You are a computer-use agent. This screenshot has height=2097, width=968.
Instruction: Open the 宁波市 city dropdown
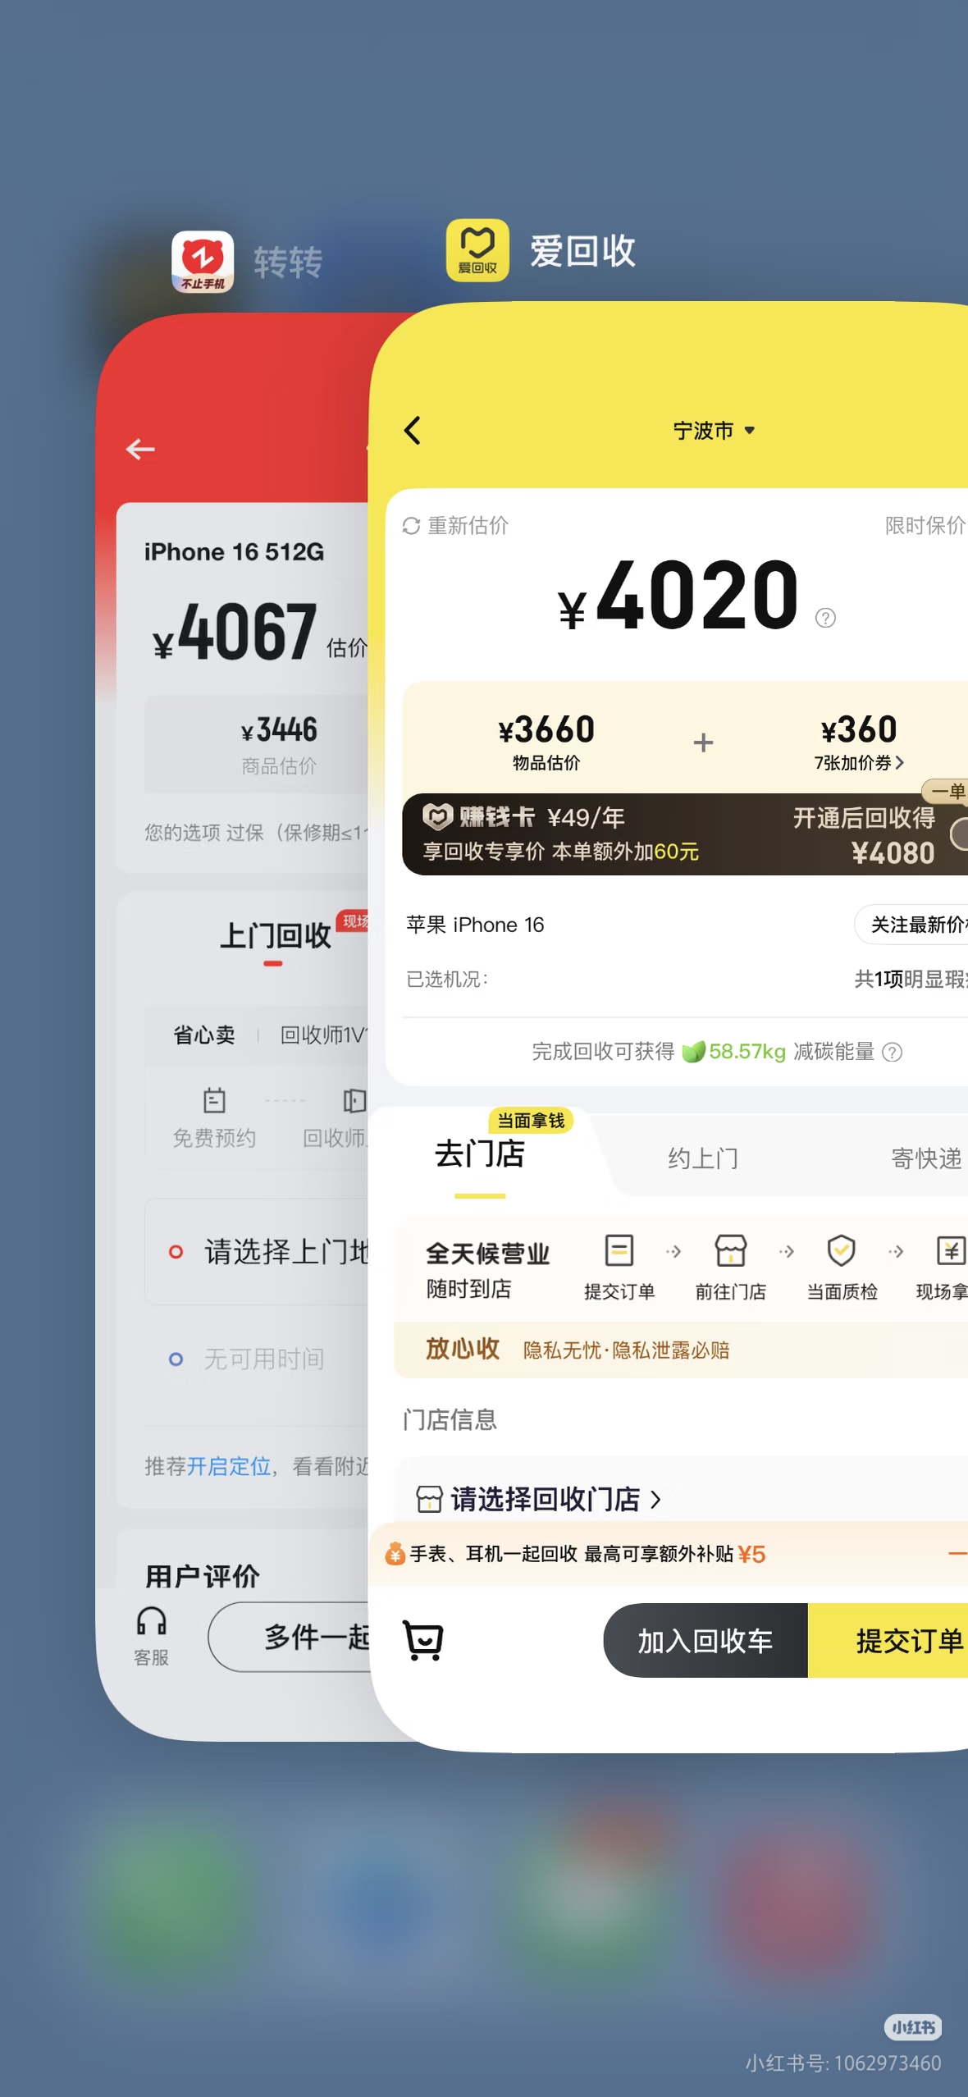click(713, 431)
